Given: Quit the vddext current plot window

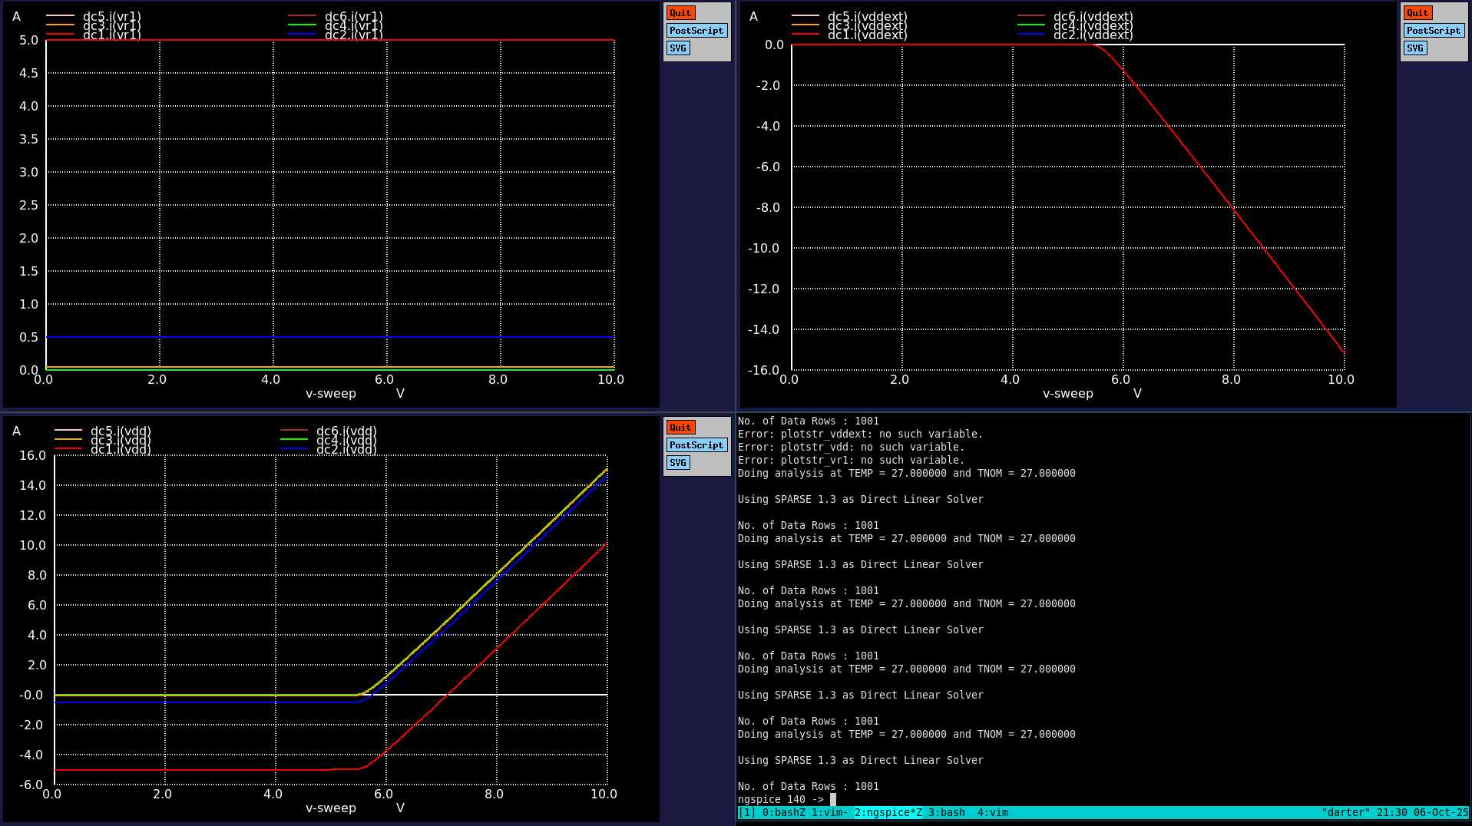Looking at the screenshot, I should tap(1417, 13).
